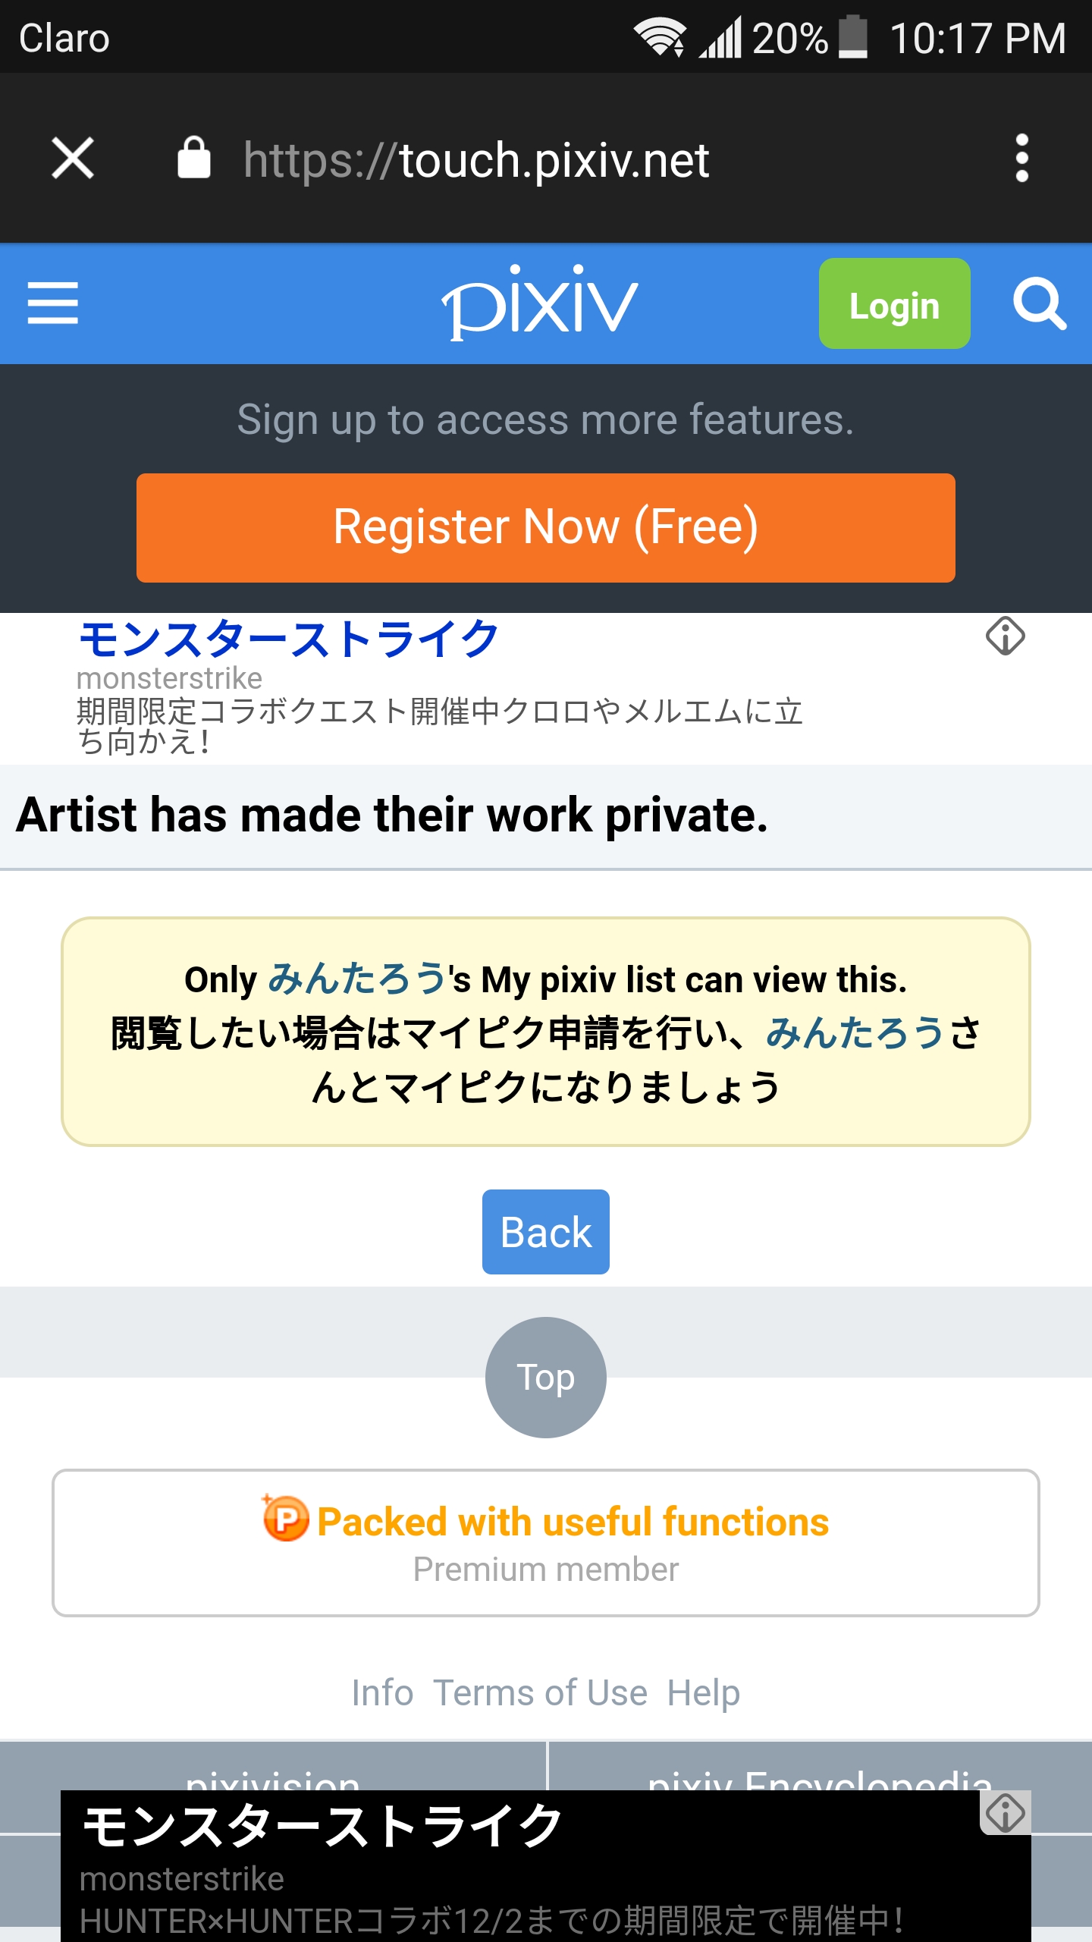This screenshot has width=1092, height=1942.
Task: Open the モンスターストライク ad headline at top
Action: 288,639
